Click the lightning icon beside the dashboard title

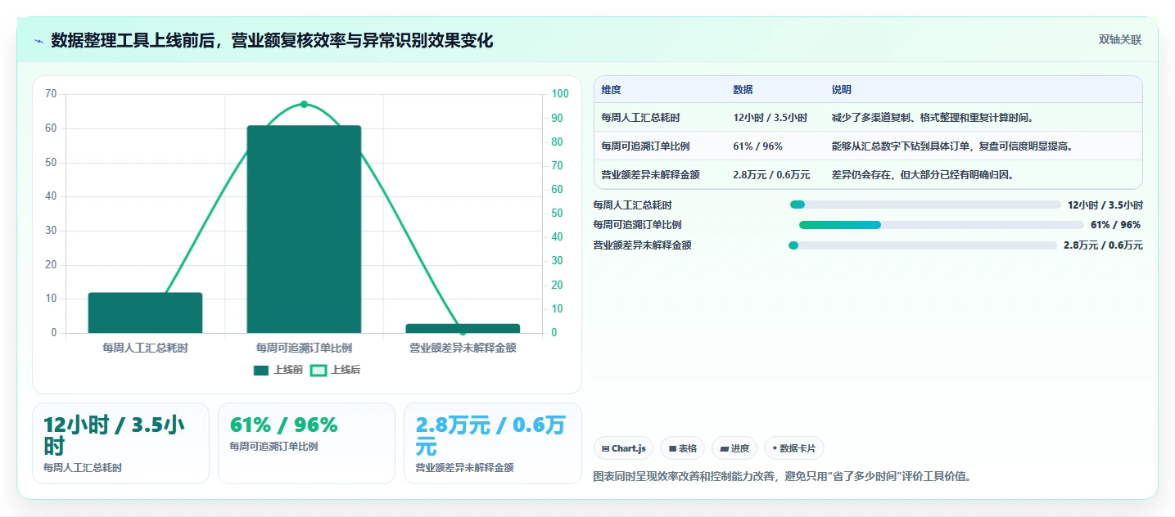[38, 41]
